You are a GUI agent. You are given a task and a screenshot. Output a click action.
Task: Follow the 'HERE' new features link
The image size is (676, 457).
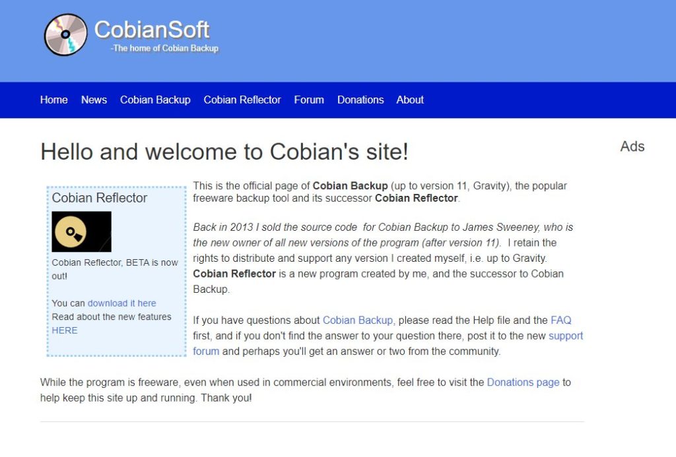pos(65,330)
